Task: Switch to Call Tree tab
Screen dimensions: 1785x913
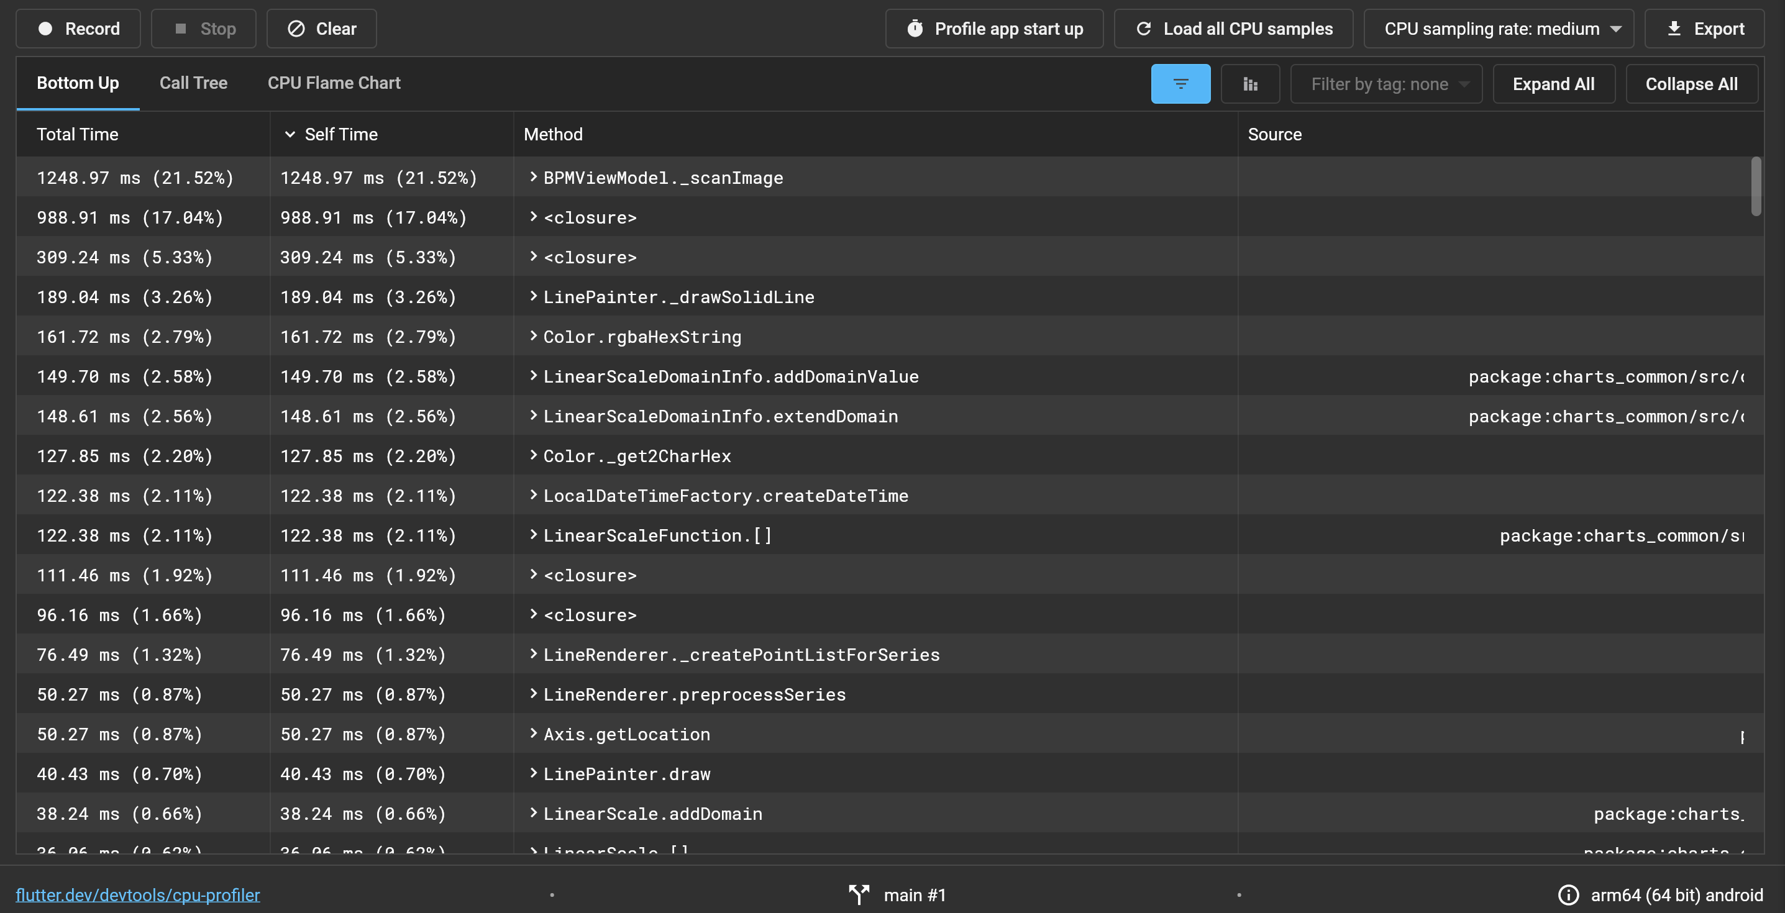Action: 193,83
